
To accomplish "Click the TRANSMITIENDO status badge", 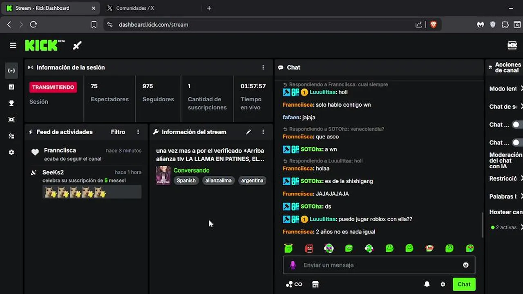I will [x=53, y=87].
